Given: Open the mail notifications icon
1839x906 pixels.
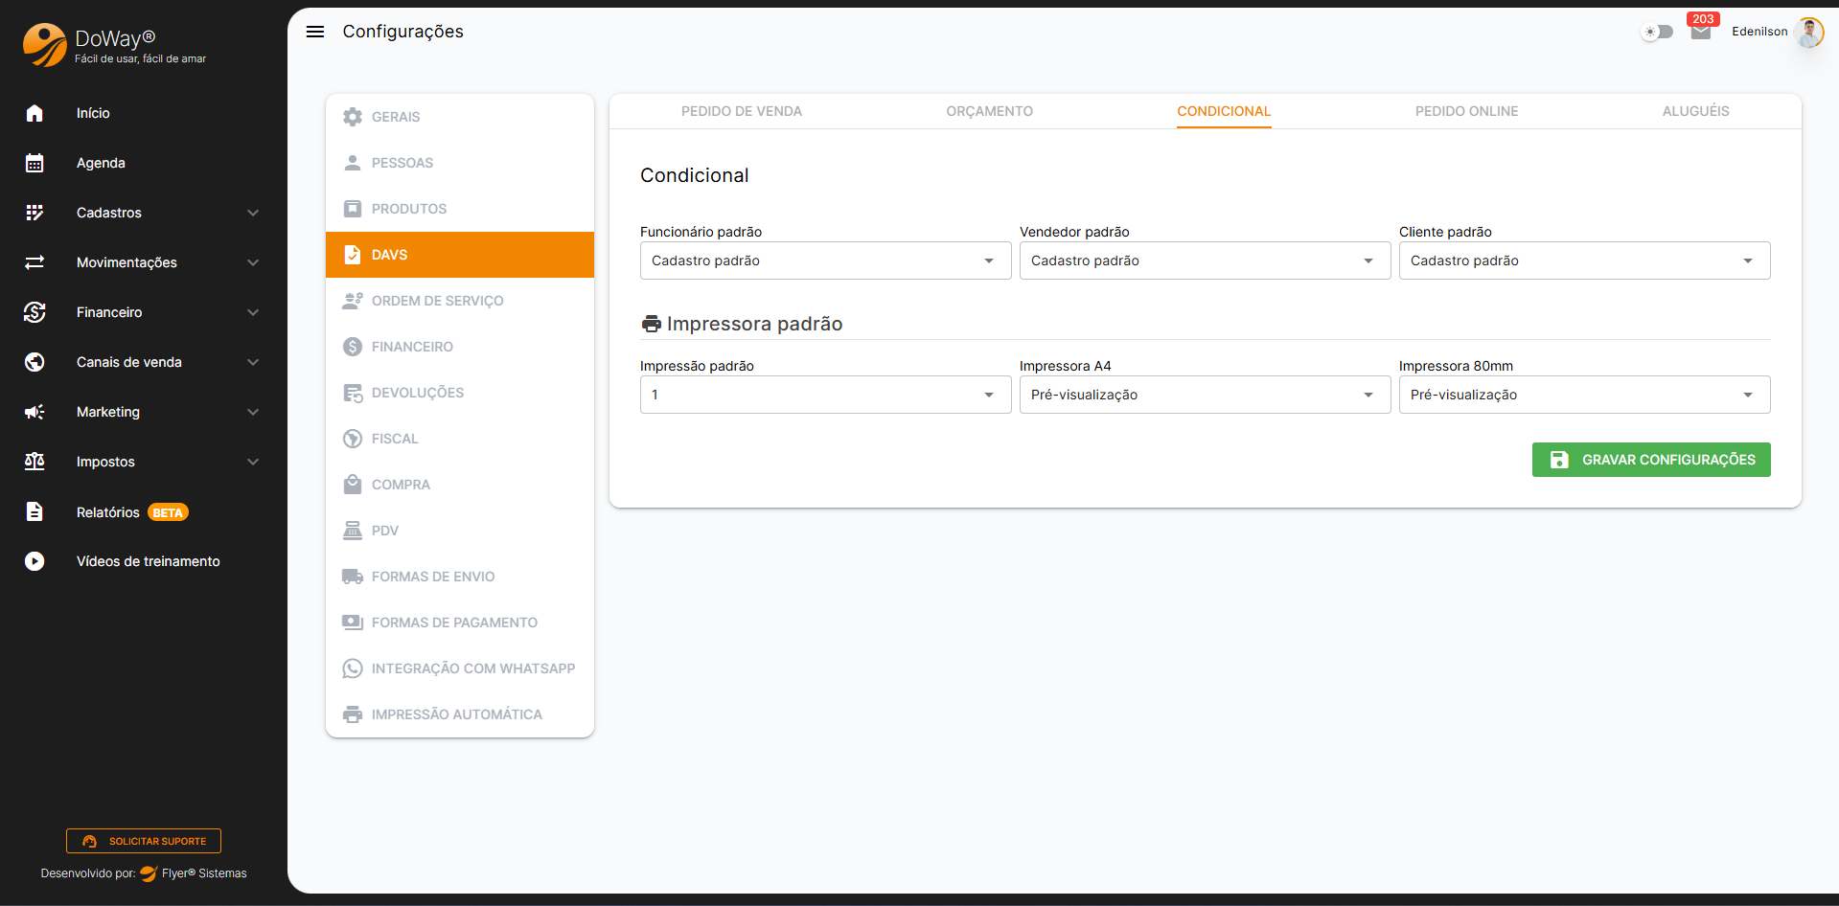Looking at the screenshot, I should point(1700,33).
